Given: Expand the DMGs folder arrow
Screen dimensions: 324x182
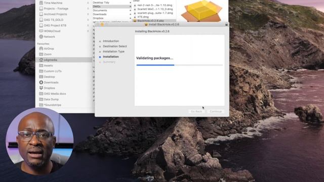Looking at the screenshot, I should (x=130, y=7).
